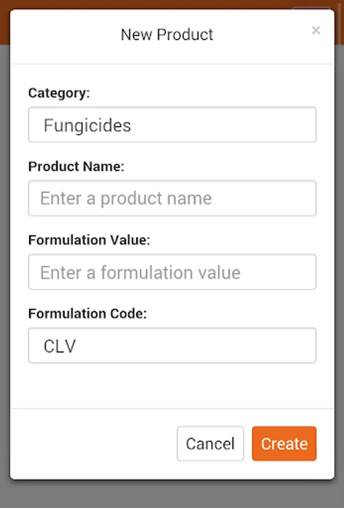Click the dimmed backdrop below the dialog
344x508 pixels.
pos(172,494)
